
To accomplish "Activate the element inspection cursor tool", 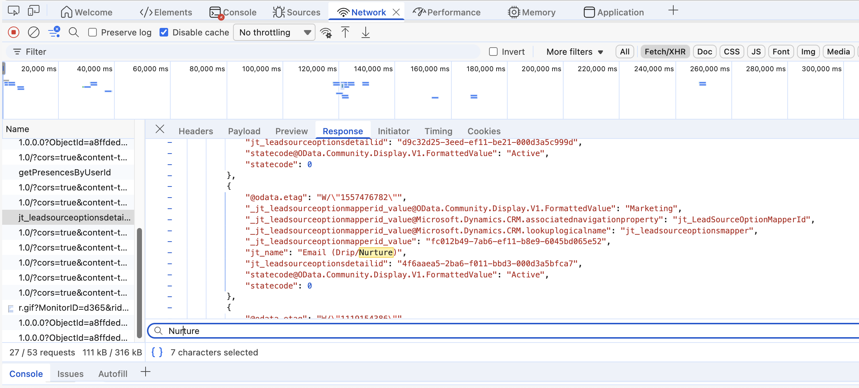I will click(x=13, y=11).
